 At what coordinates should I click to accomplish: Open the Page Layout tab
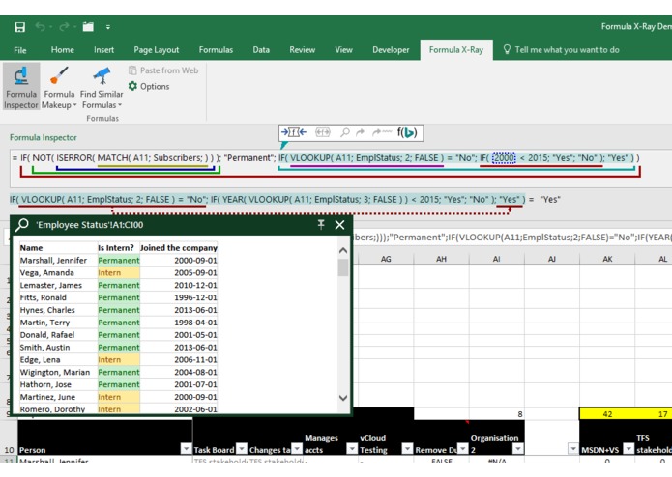[157, 50]
